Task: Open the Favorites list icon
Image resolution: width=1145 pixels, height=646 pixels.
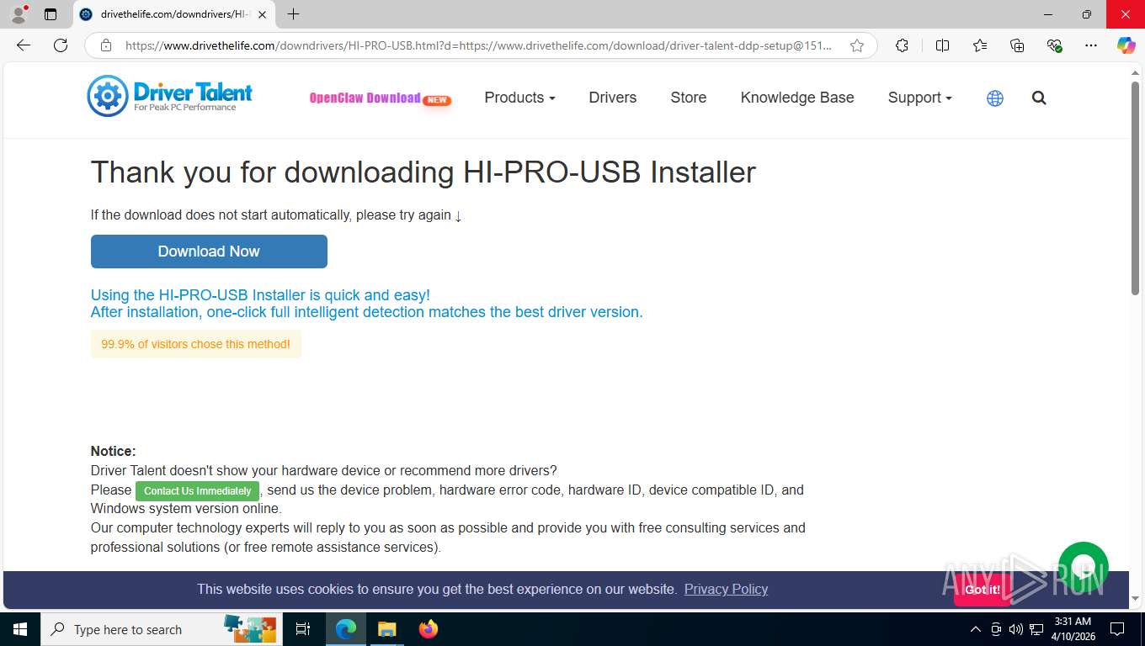Action: point(980,45)
